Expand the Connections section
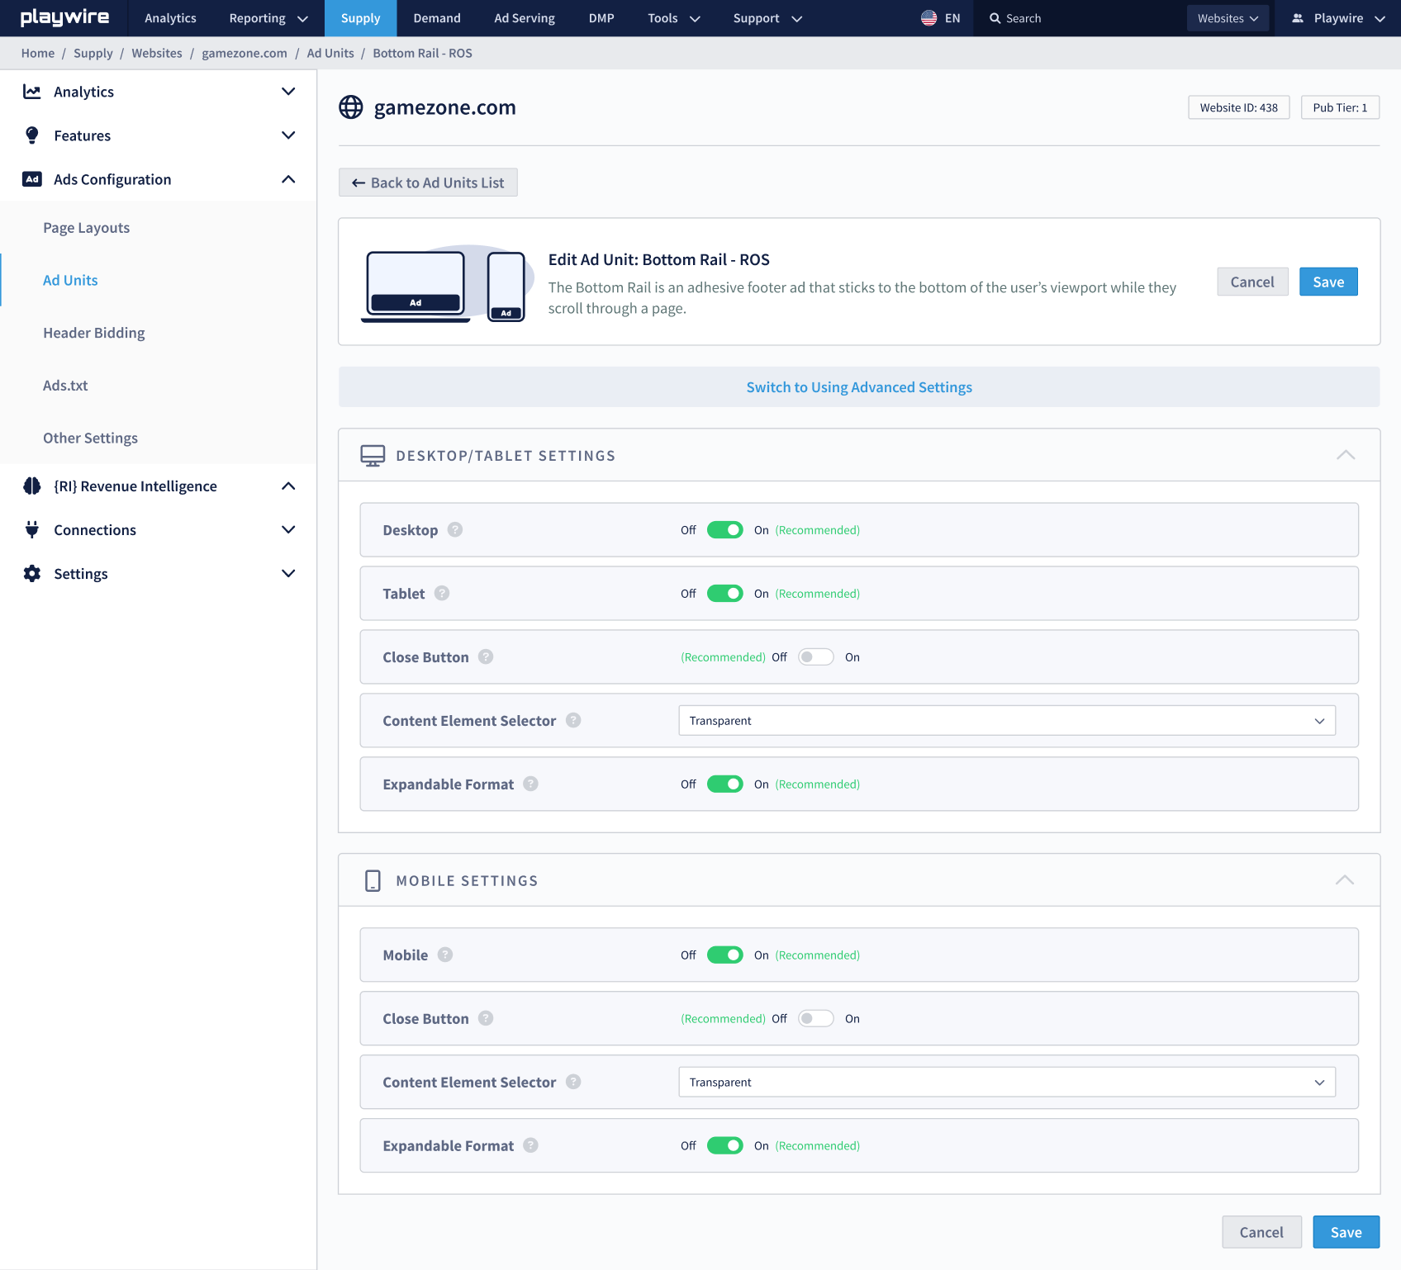 (x=288, y=530)
